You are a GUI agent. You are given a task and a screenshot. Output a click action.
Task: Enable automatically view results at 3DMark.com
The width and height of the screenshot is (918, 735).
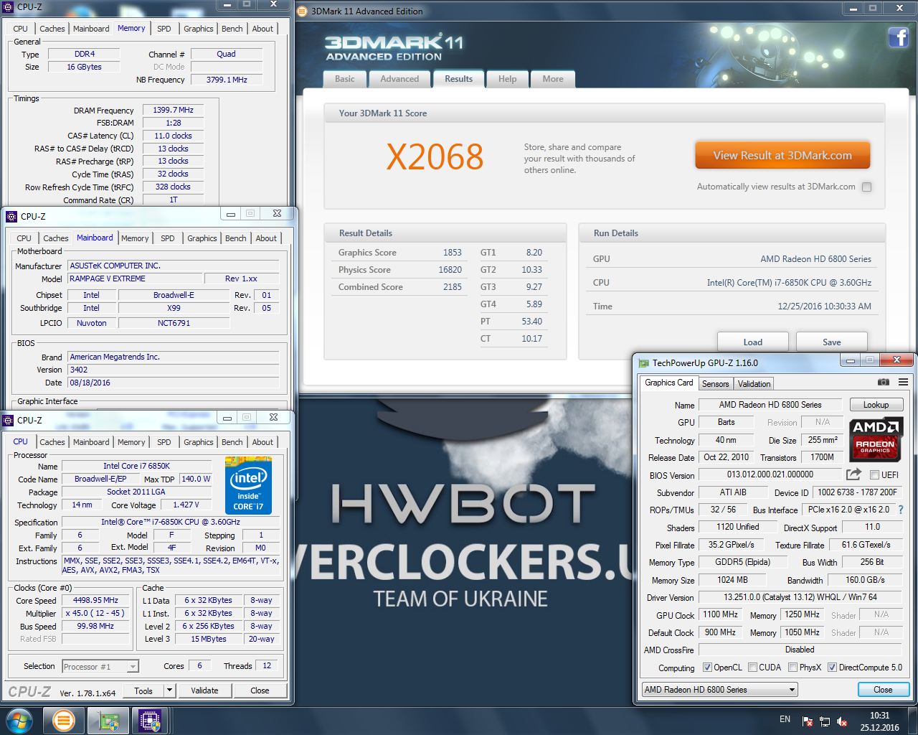point(866,187)
